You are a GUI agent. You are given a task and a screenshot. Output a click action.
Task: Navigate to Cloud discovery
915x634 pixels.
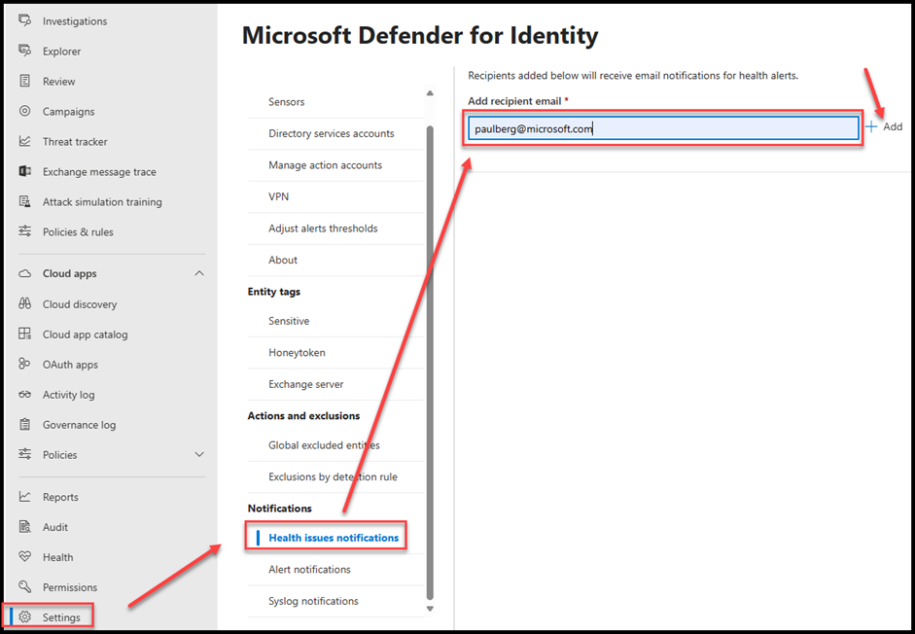pos(80,304)
